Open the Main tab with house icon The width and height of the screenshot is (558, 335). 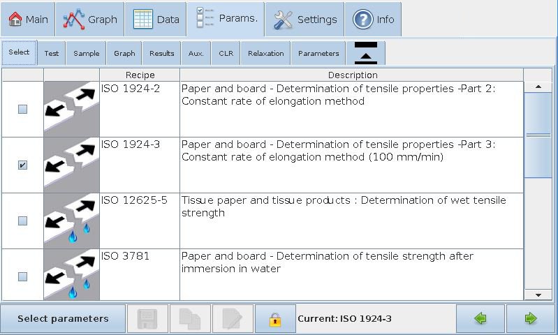pyautogui.click(x=28, y=20)
